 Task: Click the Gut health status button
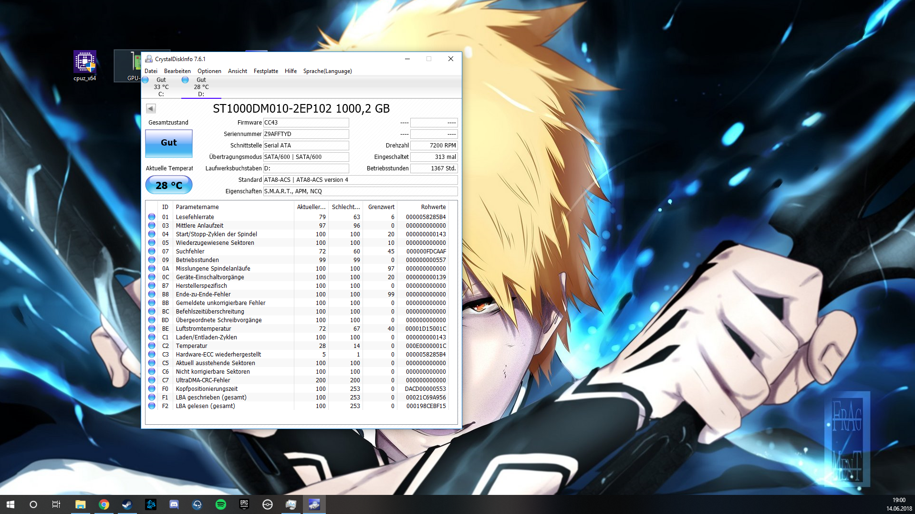169,143
